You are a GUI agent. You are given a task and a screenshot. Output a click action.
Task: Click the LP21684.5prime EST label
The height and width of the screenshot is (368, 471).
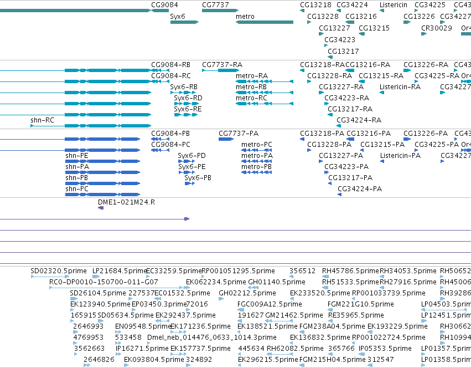point(119,271)
